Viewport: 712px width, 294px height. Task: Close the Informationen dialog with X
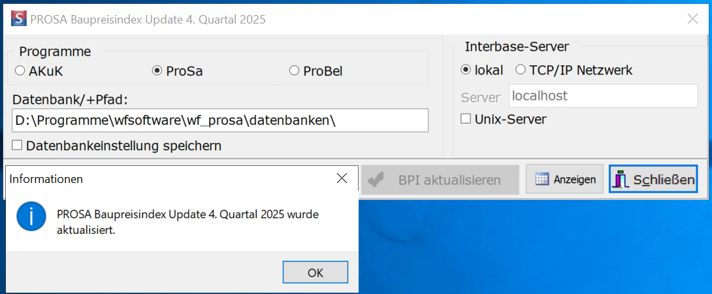[341, 178]
